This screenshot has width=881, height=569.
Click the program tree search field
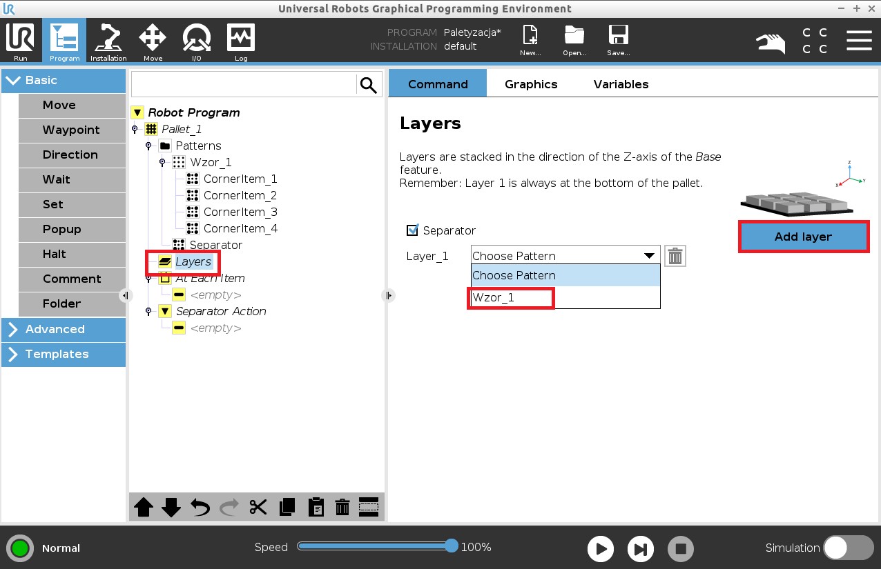coord(244,85)
